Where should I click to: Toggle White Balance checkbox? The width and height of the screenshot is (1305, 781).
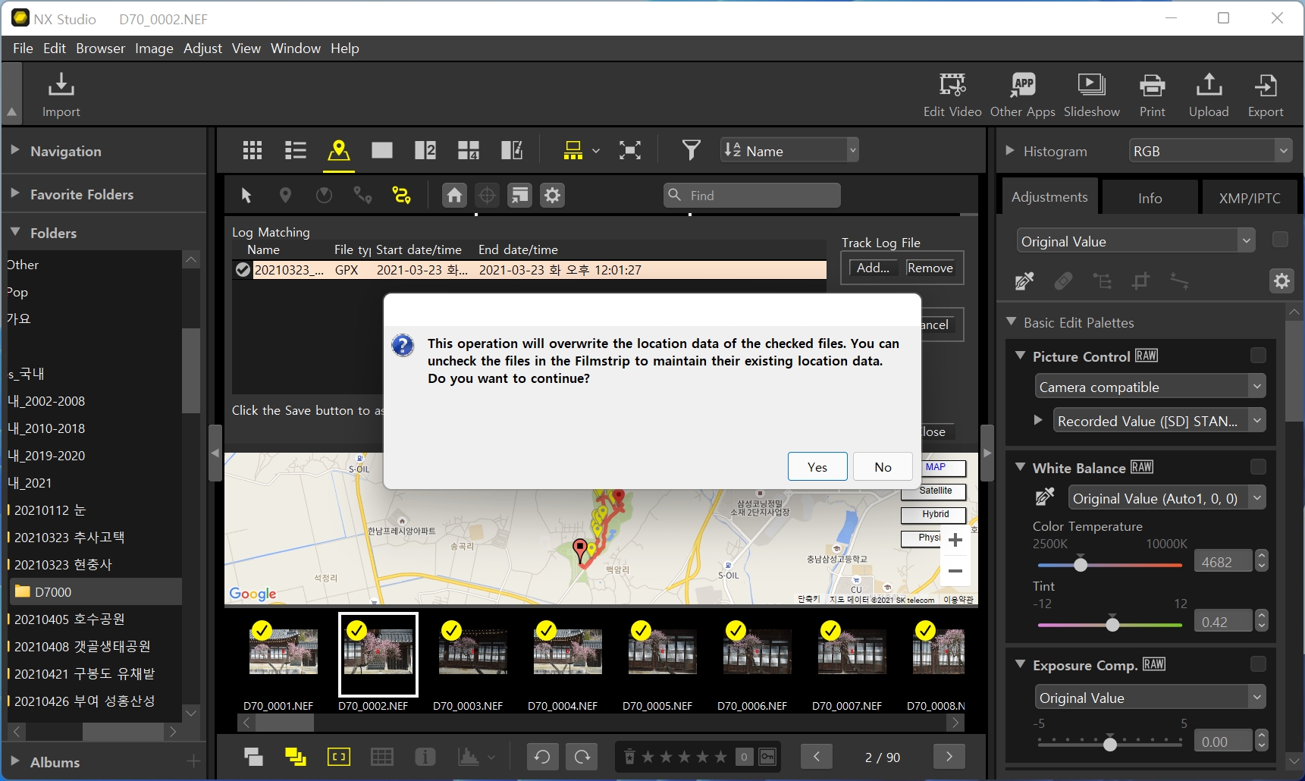click(1258, 467)
